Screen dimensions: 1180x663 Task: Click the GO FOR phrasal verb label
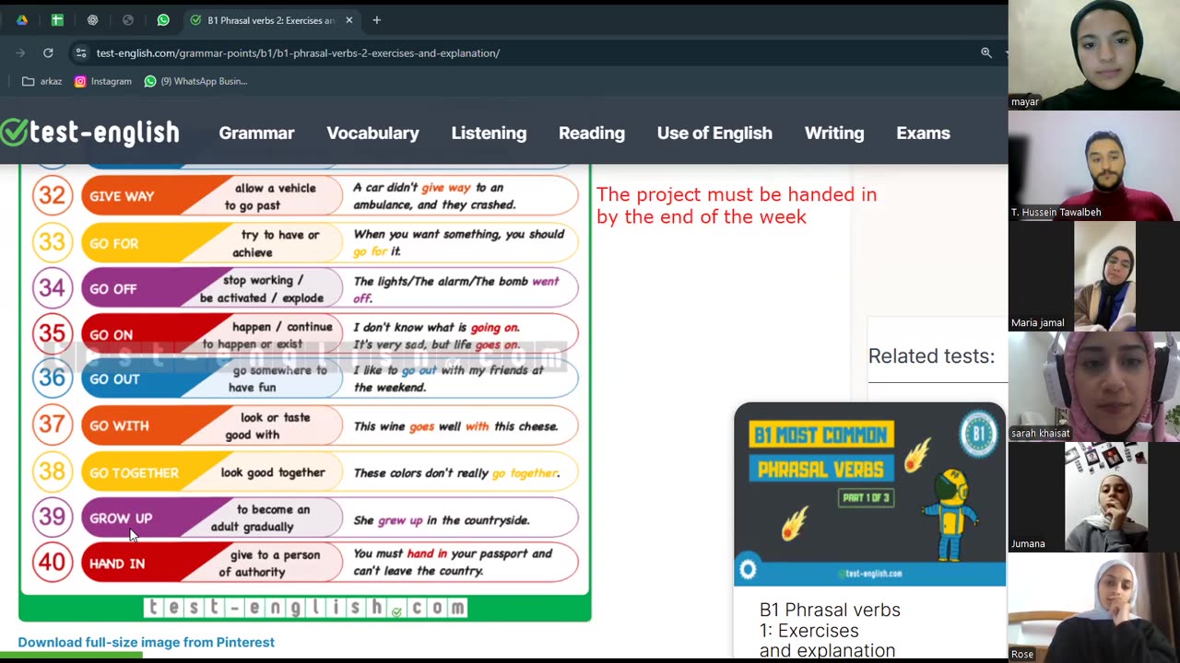[113, 243]
